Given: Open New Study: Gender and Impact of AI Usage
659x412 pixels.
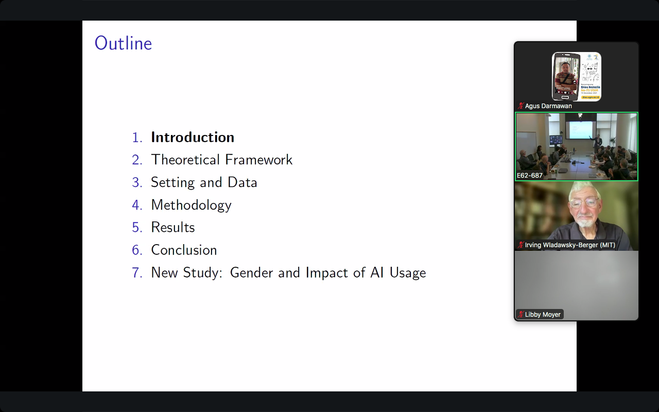Looking at the screenshot, I should 288,272.
